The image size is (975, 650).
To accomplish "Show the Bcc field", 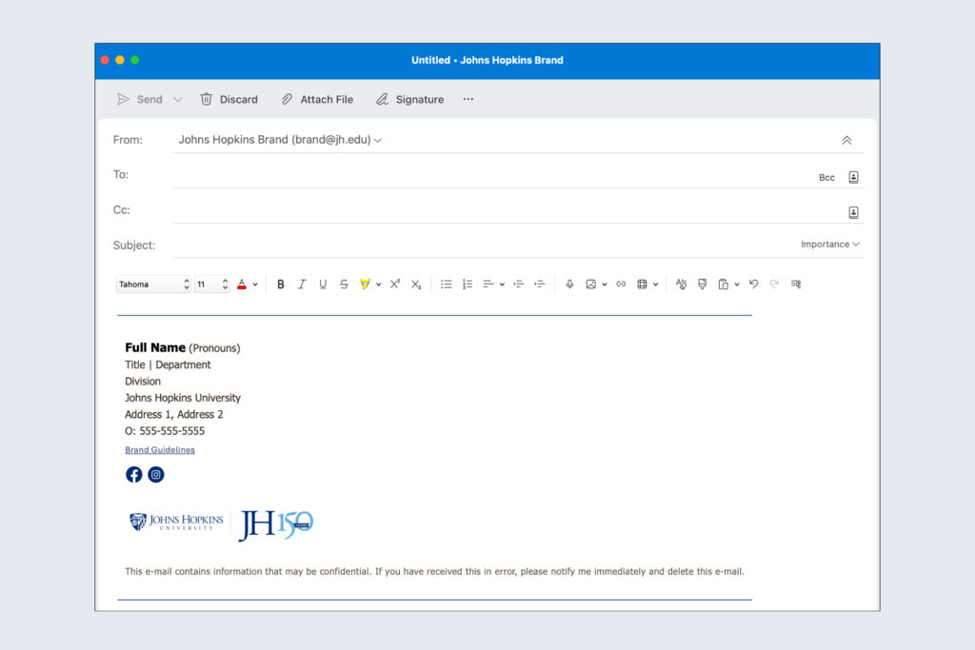I will pyautogui.click(x=826, y=178).
